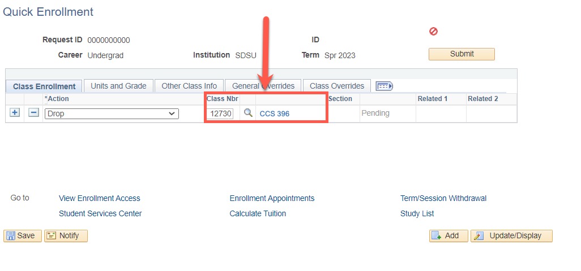
Task: Open the CCS 396 class link
Action: tap(275, 113)
